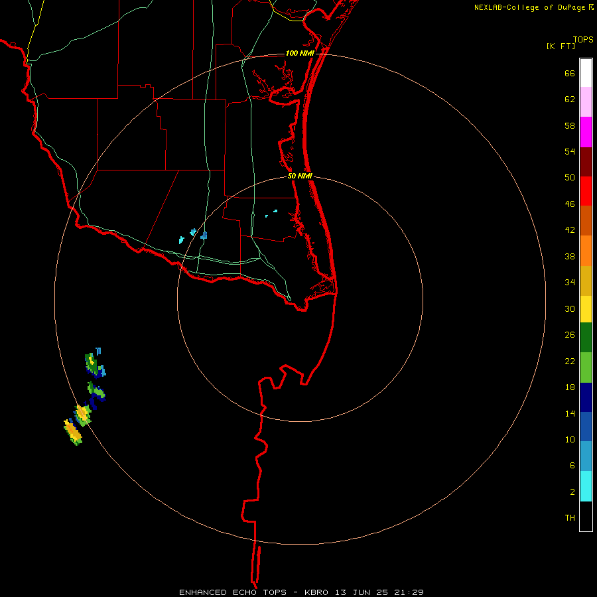The height and width of the screenshot is (597, 597).
Task: Click the K FT unit label
Action: pyautogui.click(x=561, y=46)
